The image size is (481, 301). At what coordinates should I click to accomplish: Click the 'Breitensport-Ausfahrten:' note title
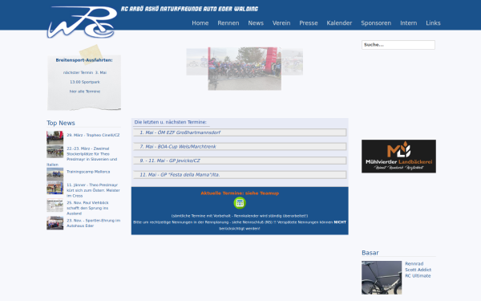[x=84, y=60]
